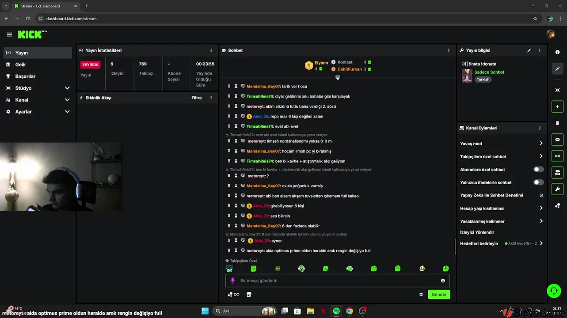The image size is (567, 318).
Task: Click the three-dots cluster icon in right toolbar
Action: [x=557, y=205]
